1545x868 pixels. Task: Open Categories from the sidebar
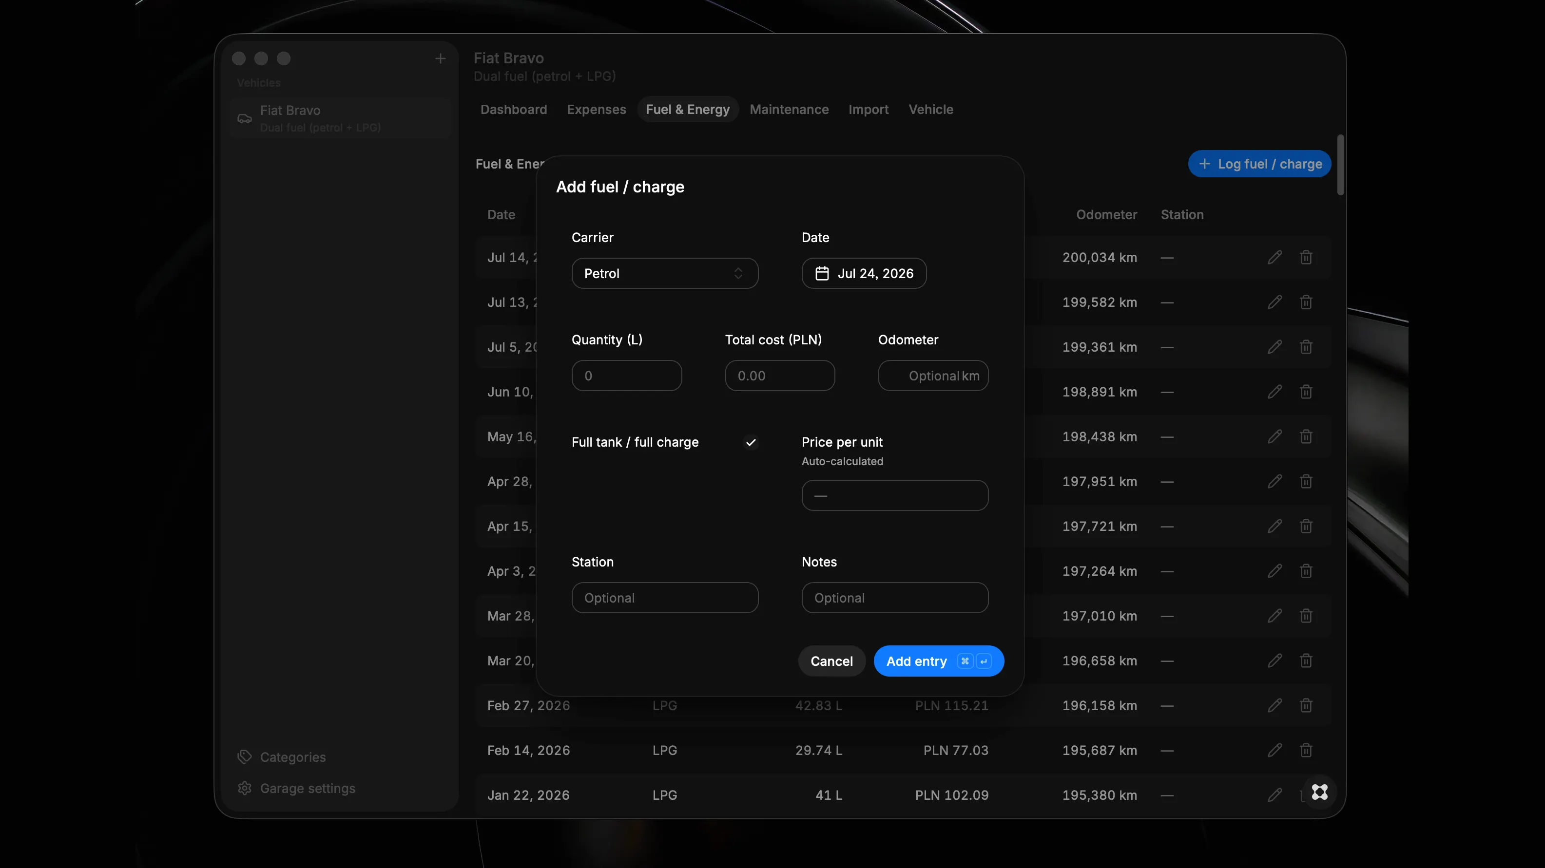293,757
